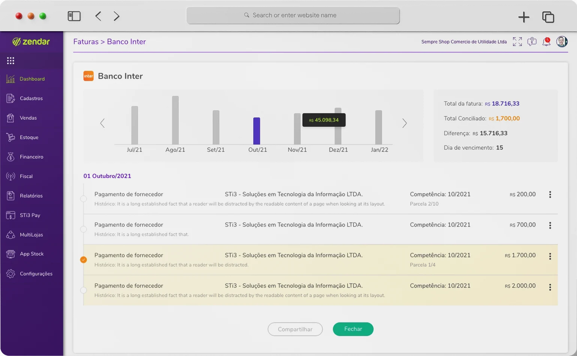The width and height of the screenshot is (577, 356).
Task: Uncheck the R$ 1.700,00 payment checkmark
Action: click(x=84, y=260)
